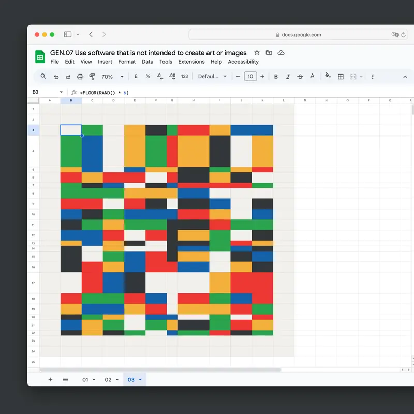Open the 70% zoom dropdown

click(112, 77)
